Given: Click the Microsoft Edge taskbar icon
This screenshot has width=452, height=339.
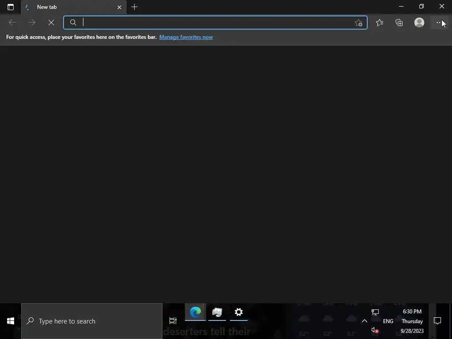Looking at the screenshot, I should click(196, 312).
